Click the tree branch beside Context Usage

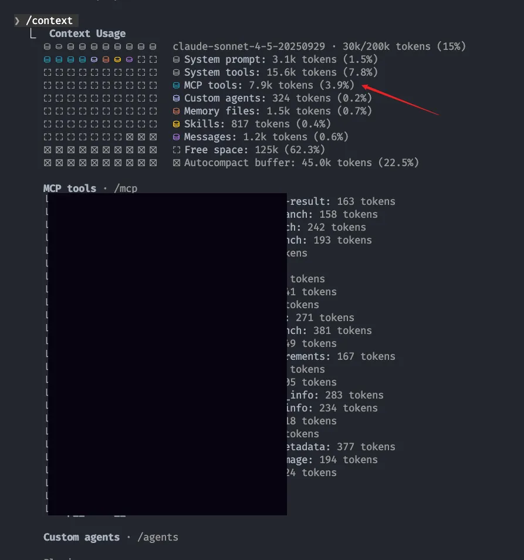click(x=34, y=33)
